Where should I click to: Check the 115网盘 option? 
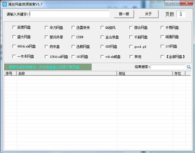coord(162,47)
